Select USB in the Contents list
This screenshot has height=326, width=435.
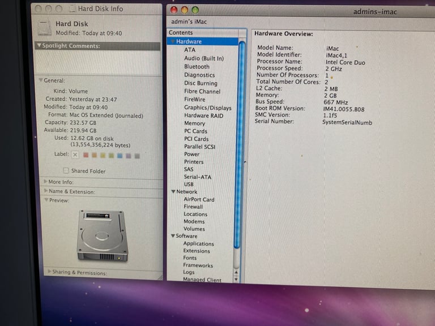coord(189,184)
